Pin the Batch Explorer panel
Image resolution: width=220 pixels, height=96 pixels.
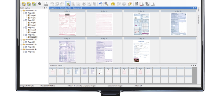coord(44,8)
